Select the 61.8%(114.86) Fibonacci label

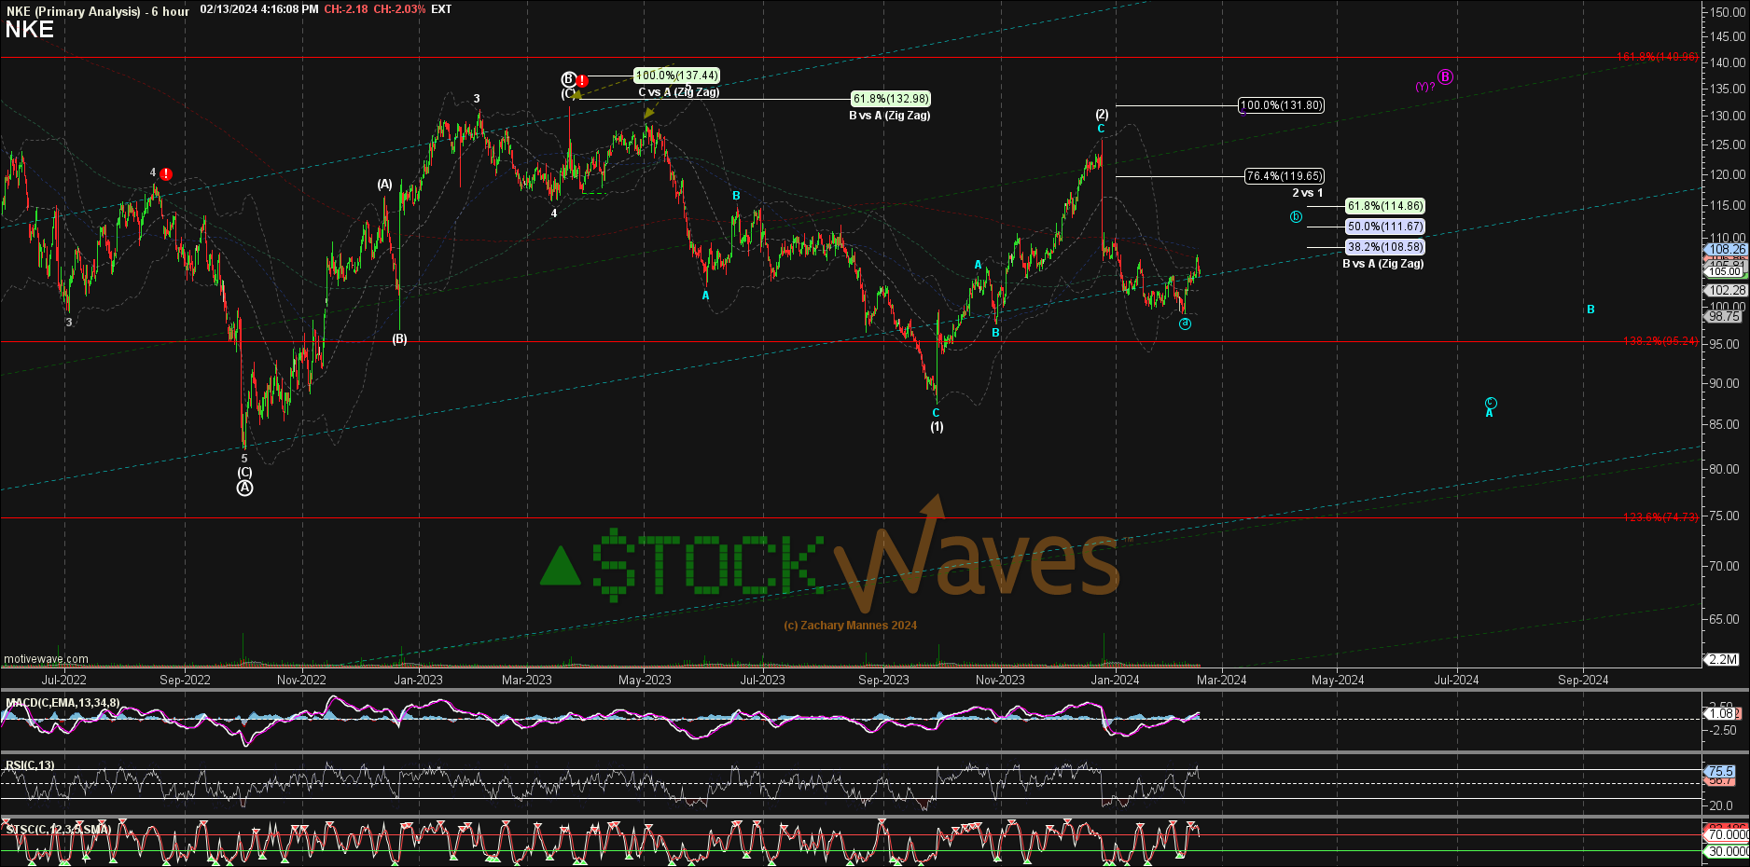point(1385,206)
